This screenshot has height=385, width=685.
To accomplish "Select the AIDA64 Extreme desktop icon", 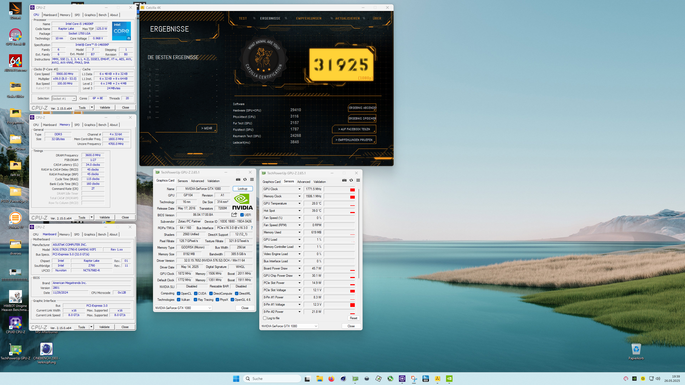I will (x=16, y=63).
